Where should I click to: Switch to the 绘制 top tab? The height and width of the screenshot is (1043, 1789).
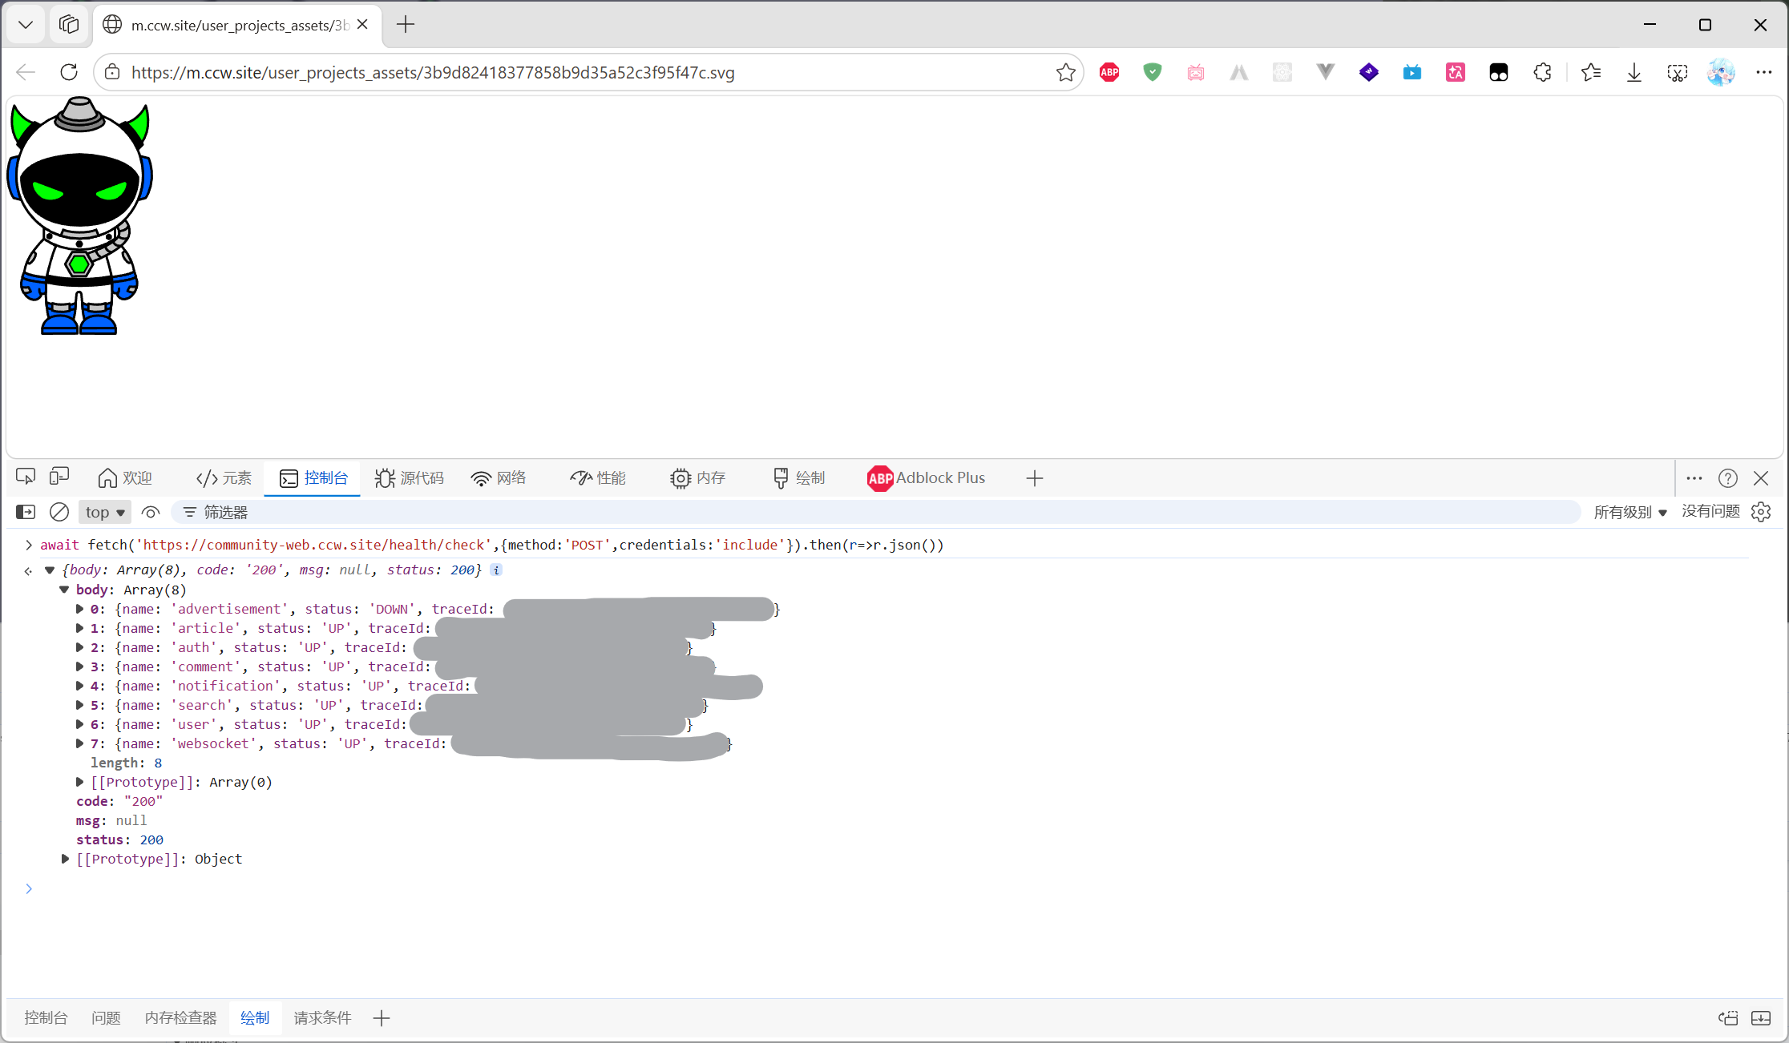tap(798, 478)
